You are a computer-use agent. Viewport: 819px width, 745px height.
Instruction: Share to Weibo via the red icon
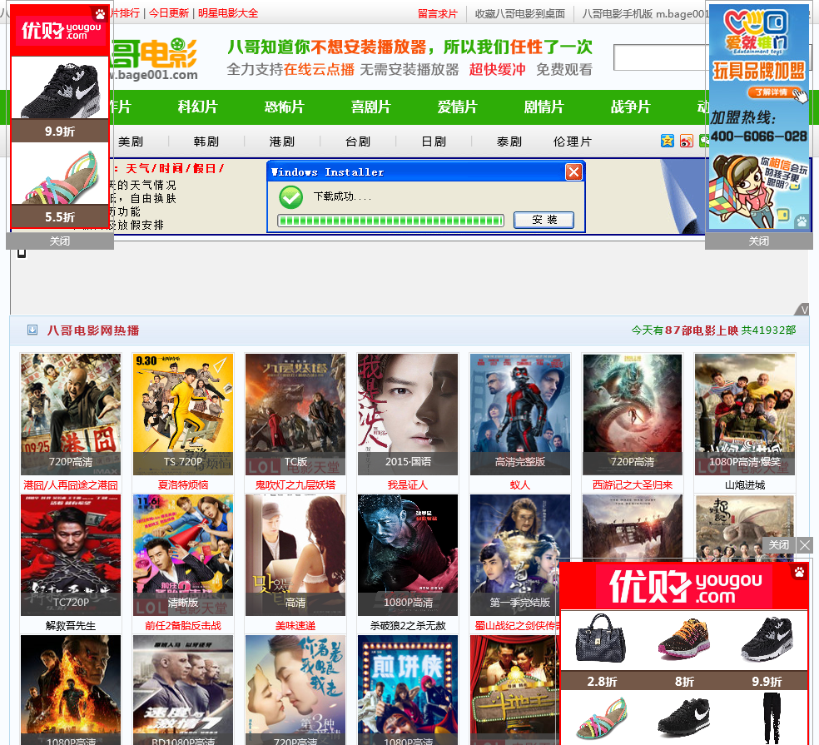(x=687, y=141)
